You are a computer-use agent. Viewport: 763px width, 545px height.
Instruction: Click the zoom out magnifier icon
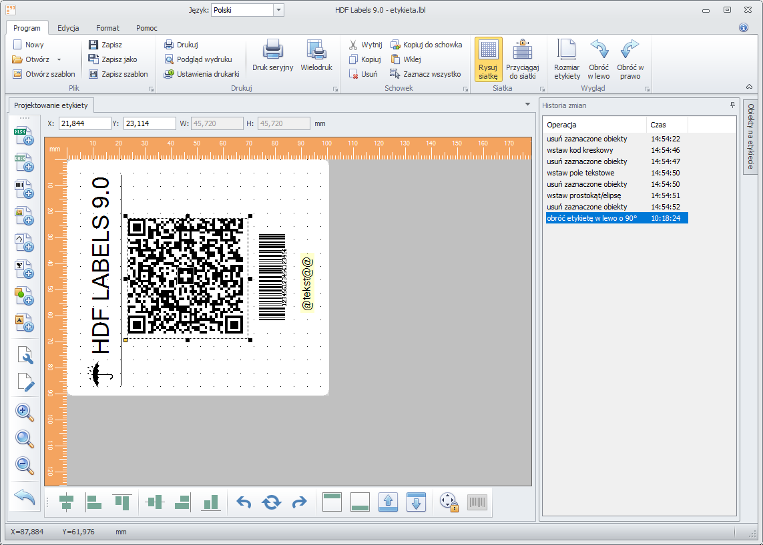[24, 466]
